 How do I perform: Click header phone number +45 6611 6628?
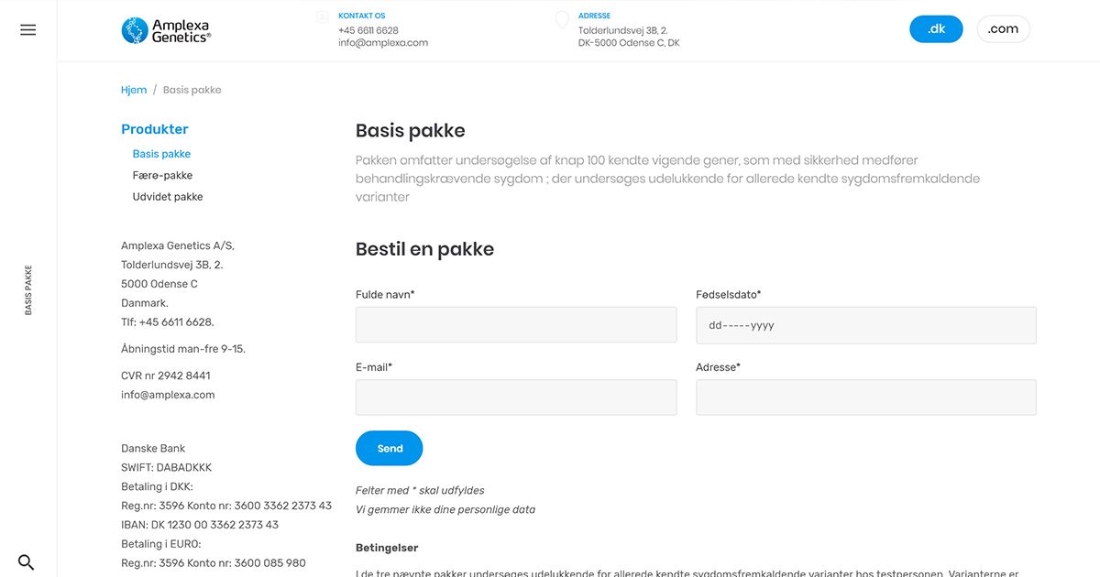(x=368, y=30)
